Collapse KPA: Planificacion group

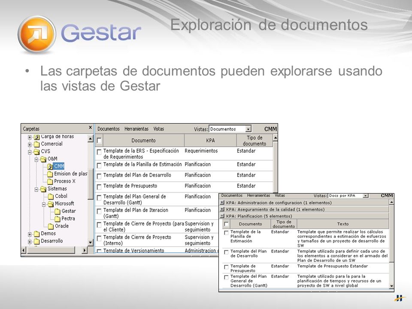click(222, 216)
